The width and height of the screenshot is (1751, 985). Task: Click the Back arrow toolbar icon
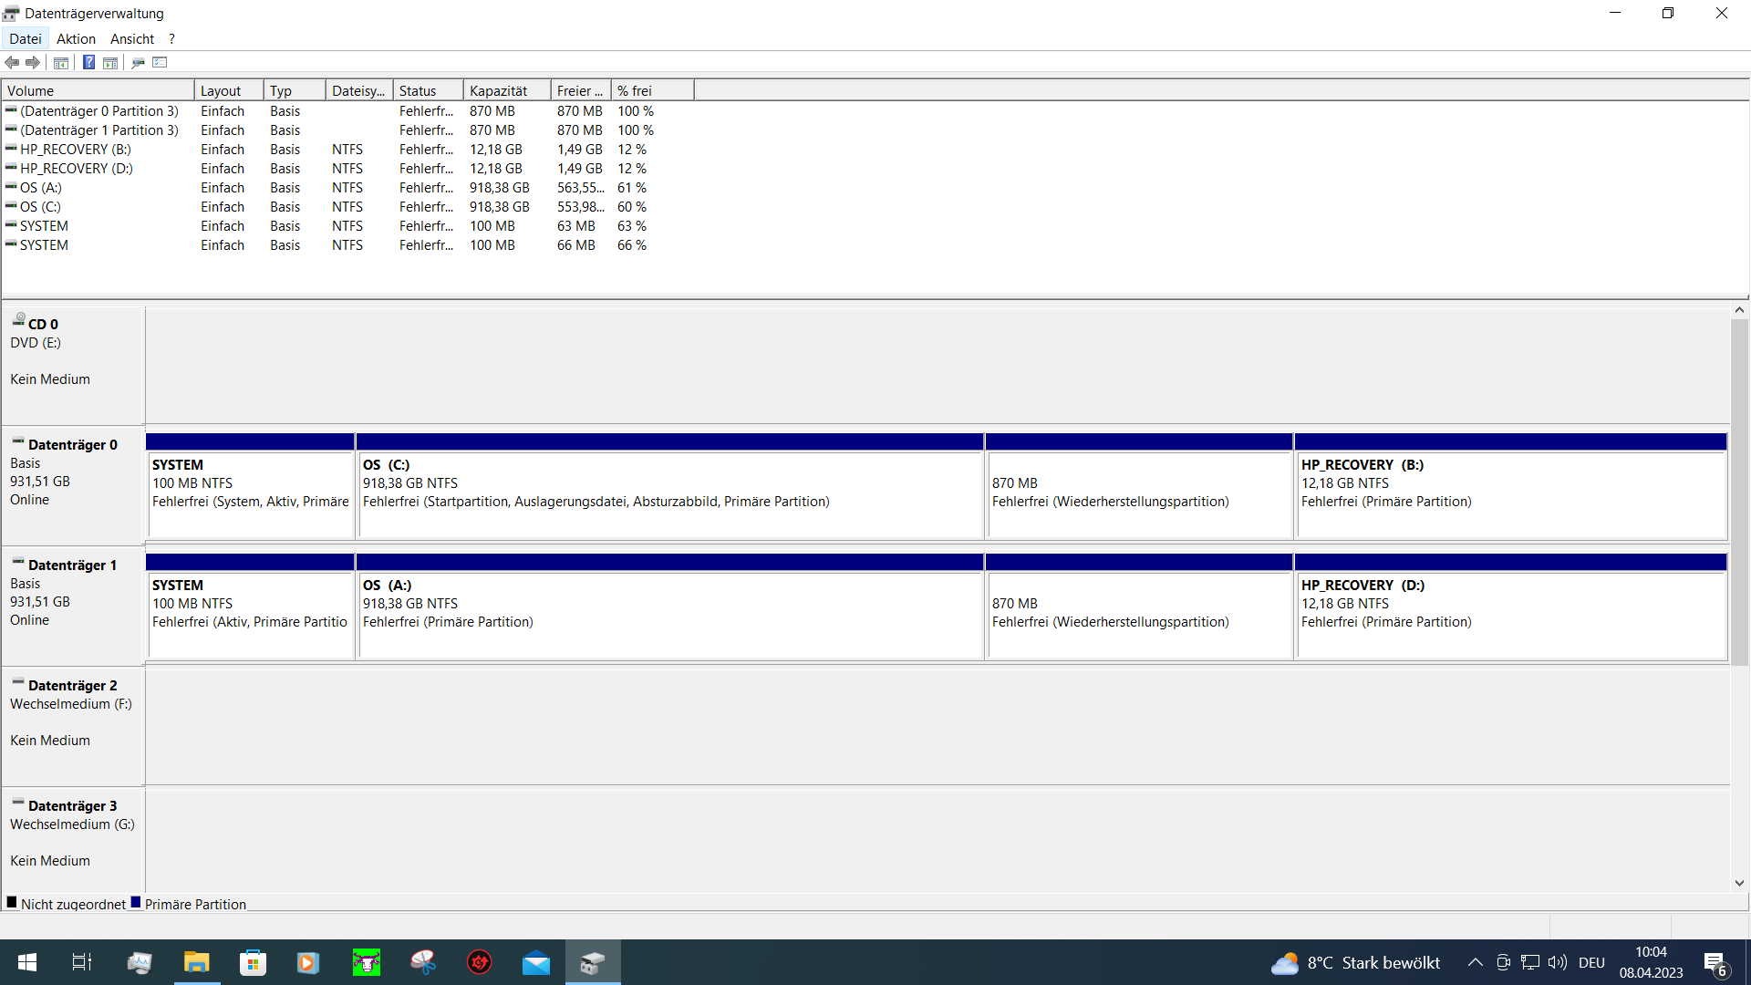pos(12,62)
